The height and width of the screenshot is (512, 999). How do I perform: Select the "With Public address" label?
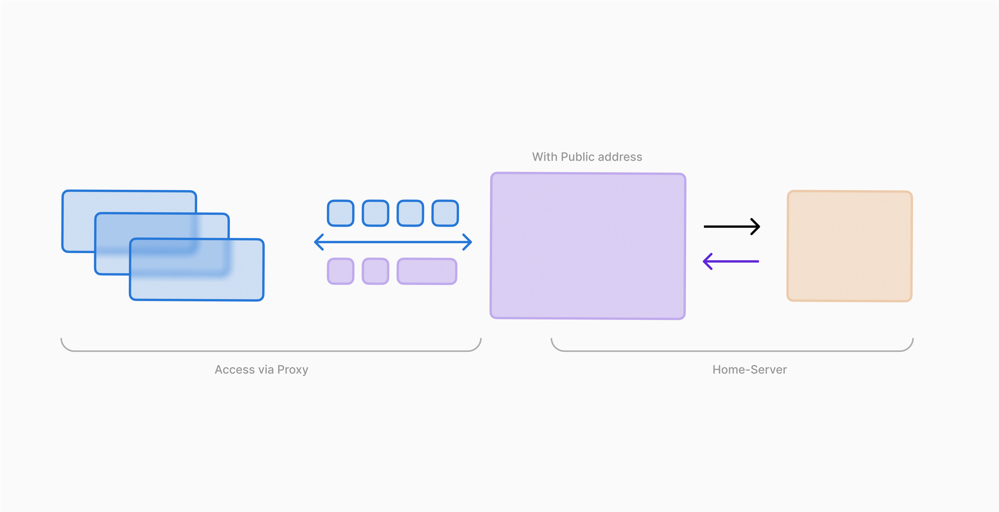click(x=587, y=157)
